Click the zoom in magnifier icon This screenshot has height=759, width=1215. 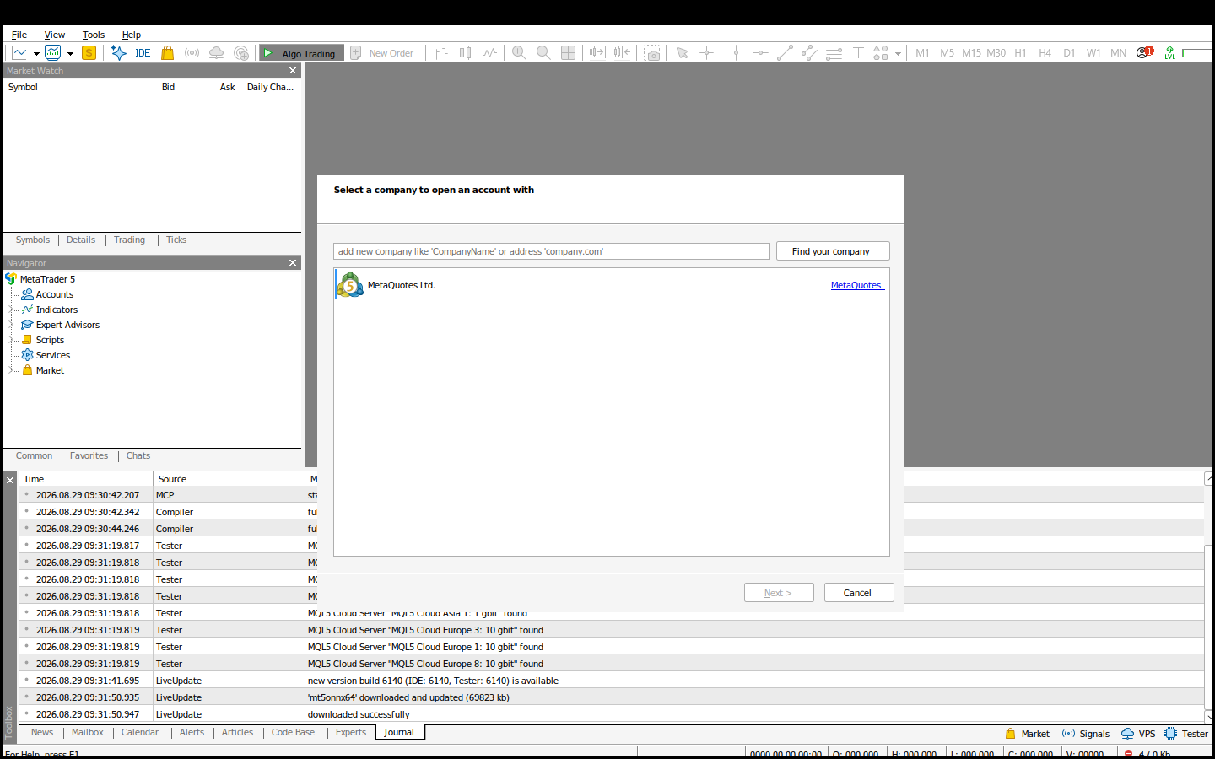click(x=519, y=52)
